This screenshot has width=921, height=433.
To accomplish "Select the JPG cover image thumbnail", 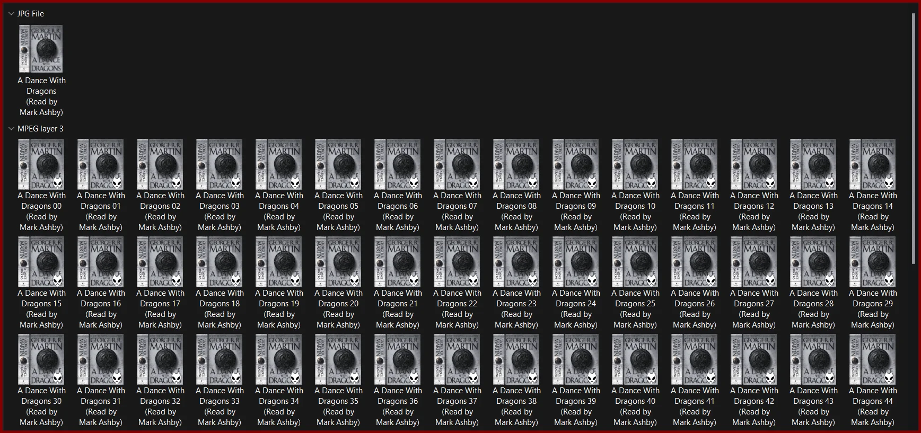I will 41,49.
